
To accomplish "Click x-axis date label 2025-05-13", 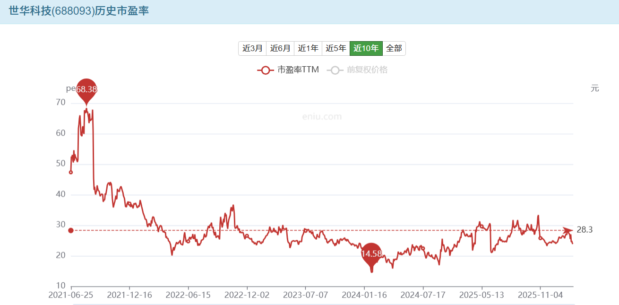I will (x=482, y=295).
